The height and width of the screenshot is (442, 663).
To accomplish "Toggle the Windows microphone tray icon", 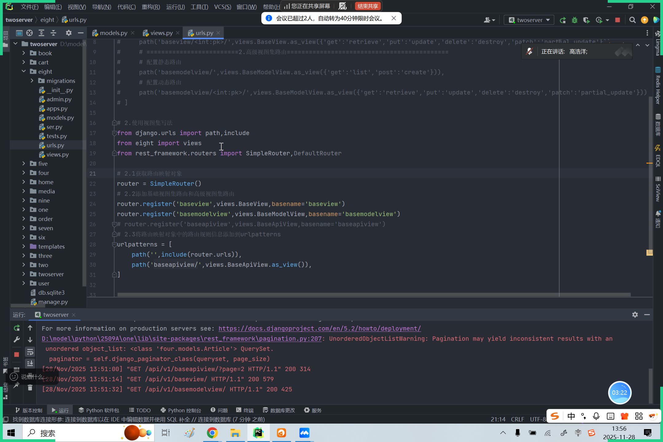I will [x=518, y=433].
